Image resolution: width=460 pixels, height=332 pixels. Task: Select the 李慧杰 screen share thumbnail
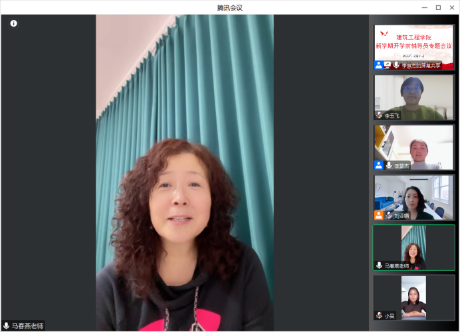click(413, 43)
